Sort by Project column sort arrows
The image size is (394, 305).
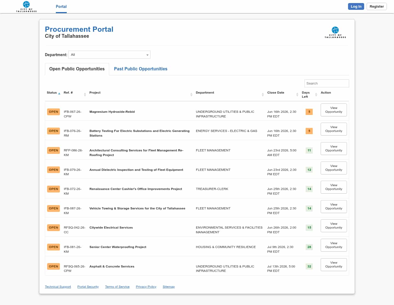(191, 94)
